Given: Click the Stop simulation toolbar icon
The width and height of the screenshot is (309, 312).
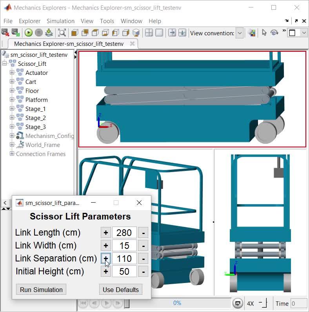Looking at the screenshot, I should 38,33.
